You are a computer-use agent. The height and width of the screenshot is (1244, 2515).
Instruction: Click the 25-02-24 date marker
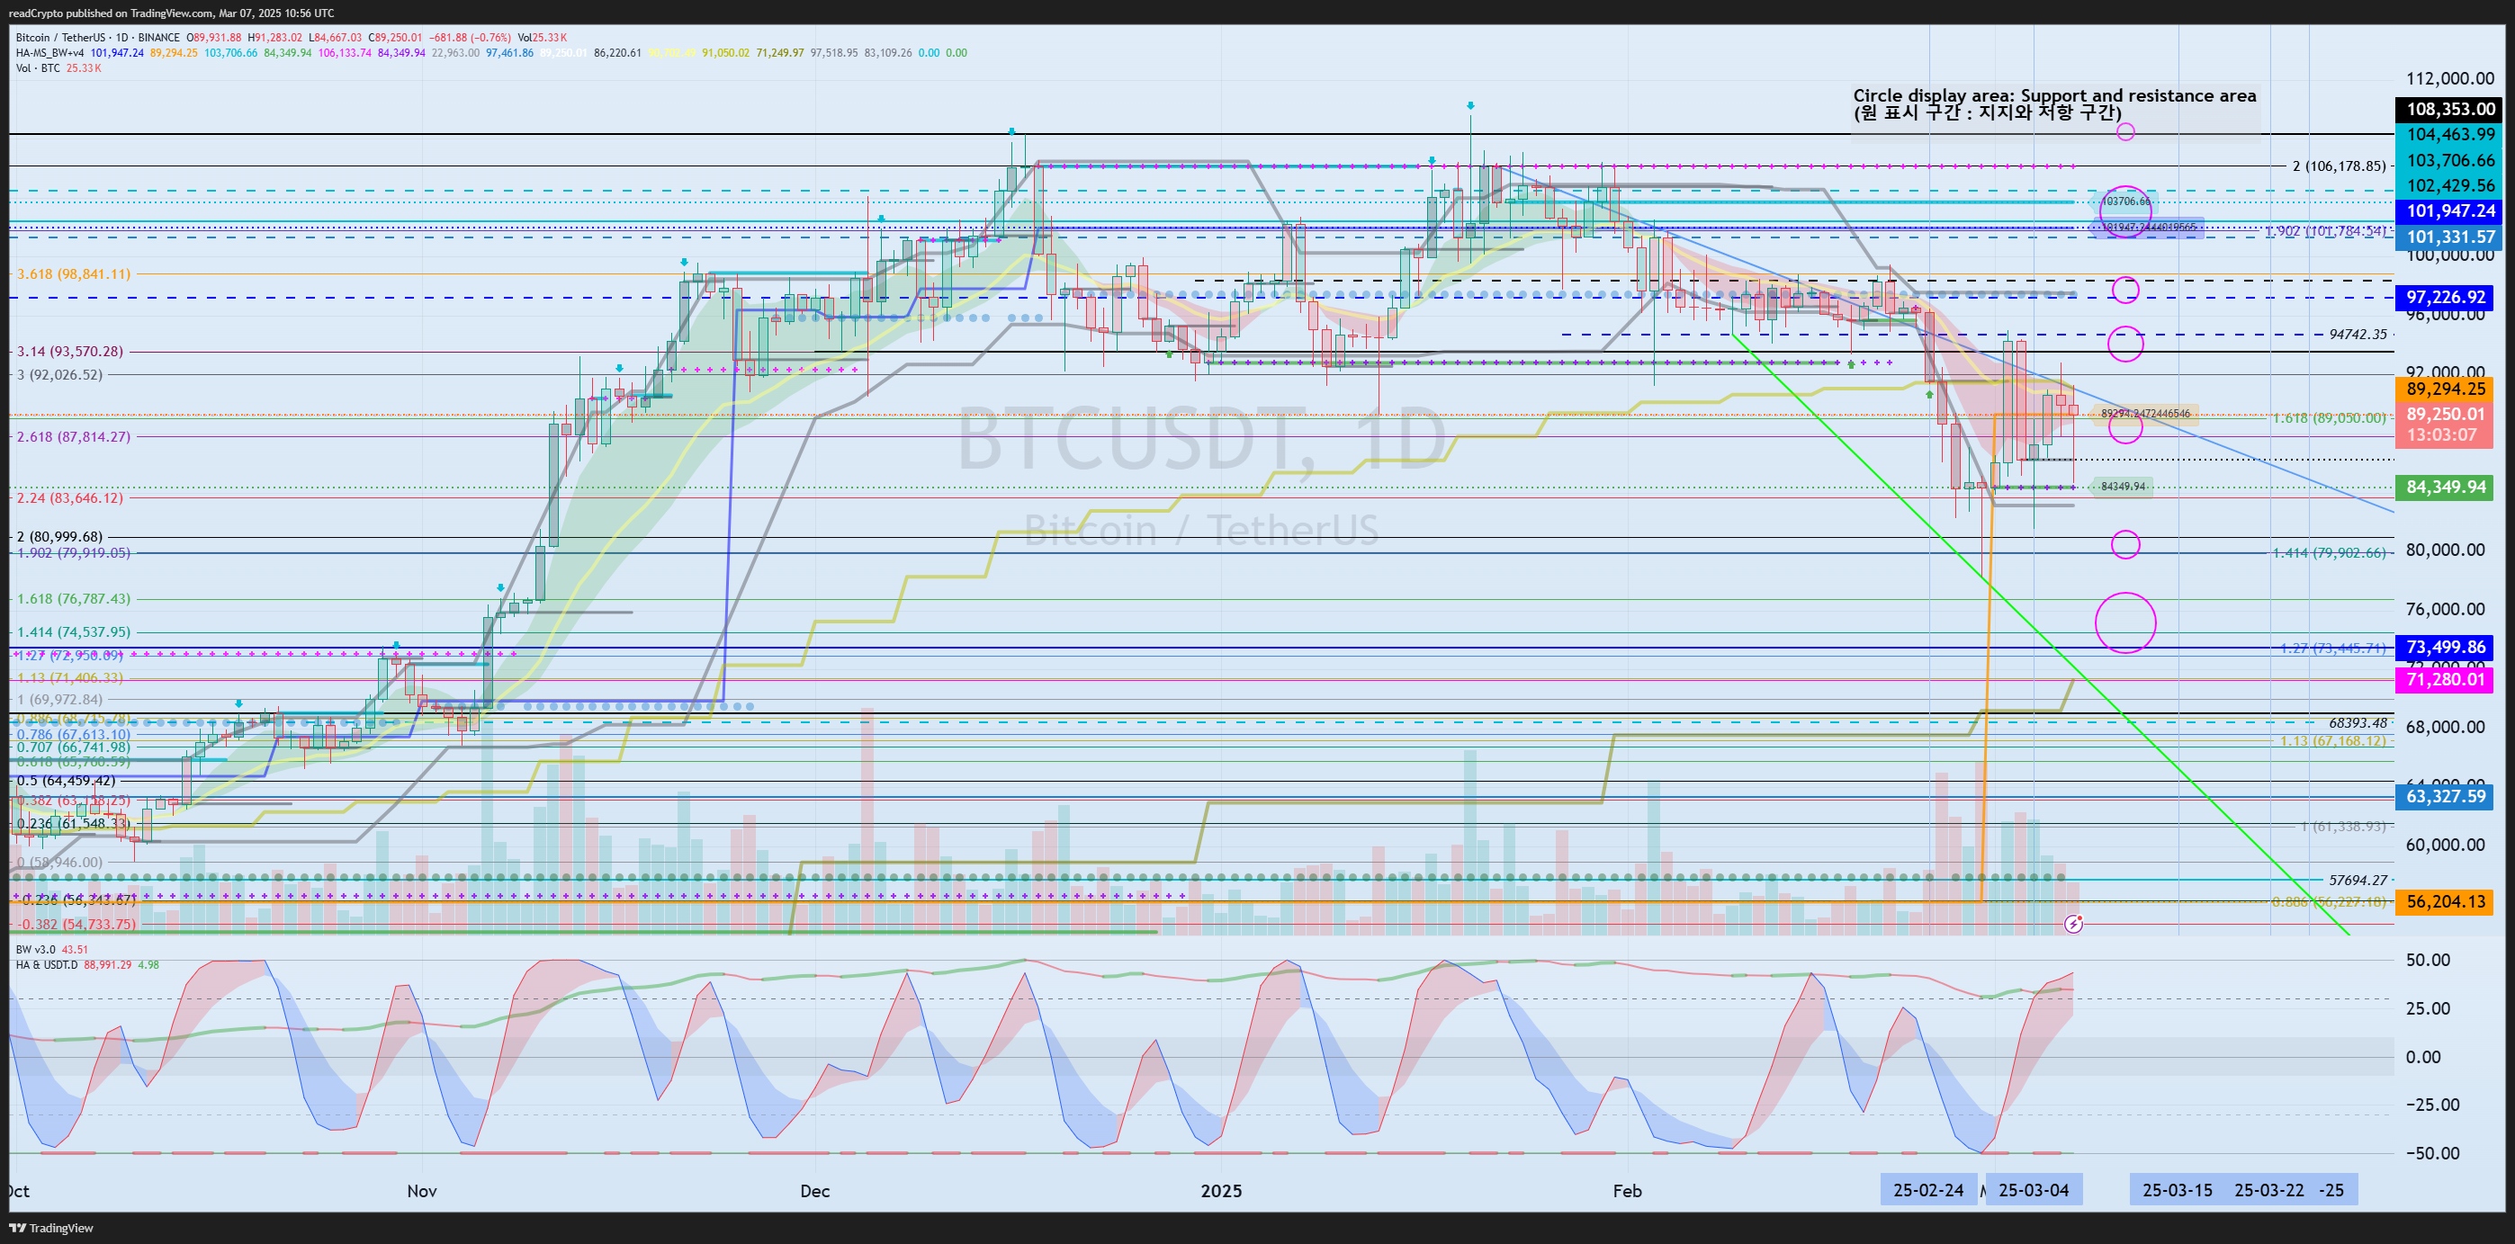[1928, 1190]
